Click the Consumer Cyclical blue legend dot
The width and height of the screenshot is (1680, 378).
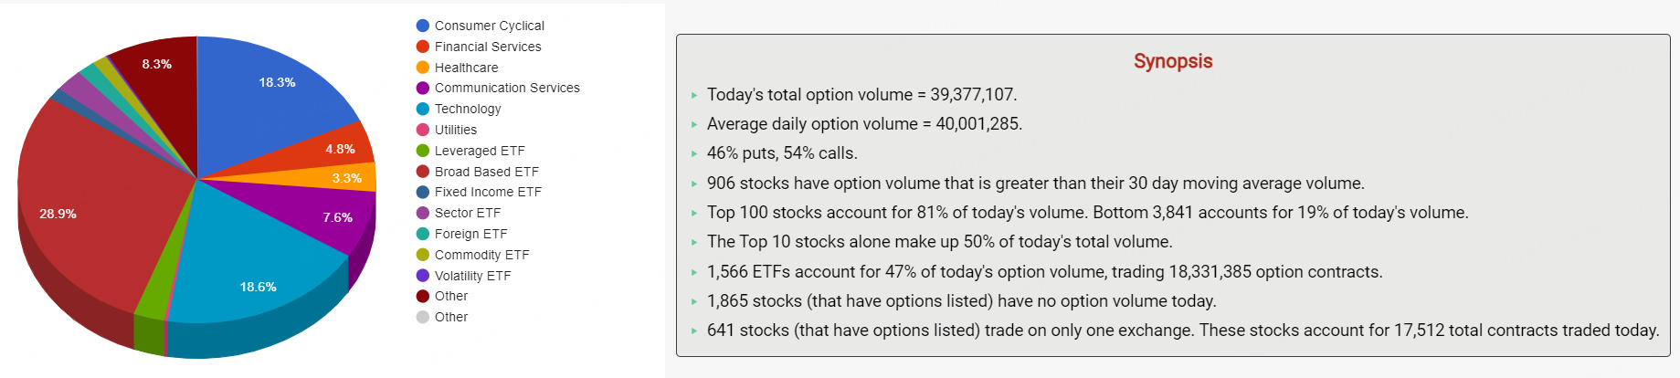(x=423, y=26)
